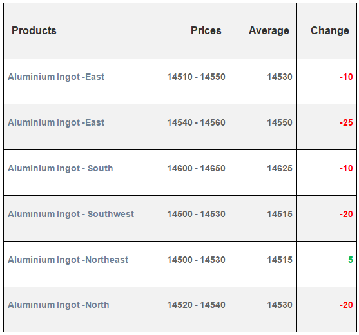
Task: Open the first Aluminium Ingot -East link
Action: pos(56,77)
